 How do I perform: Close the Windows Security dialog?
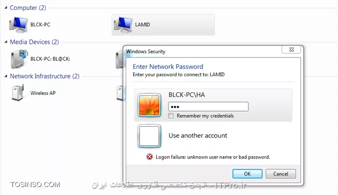pyautogui.click(x=291, y=49)
